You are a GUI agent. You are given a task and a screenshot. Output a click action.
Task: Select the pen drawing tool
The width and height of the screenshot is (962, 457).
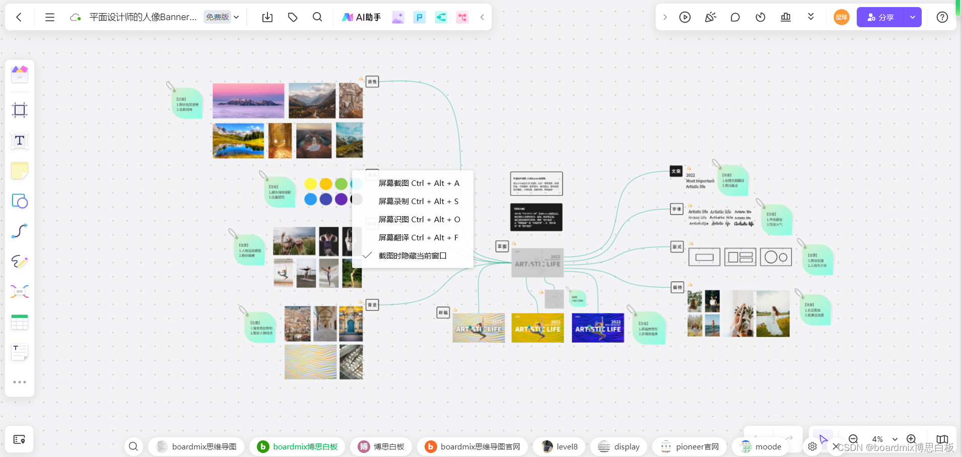click(20, 262)
